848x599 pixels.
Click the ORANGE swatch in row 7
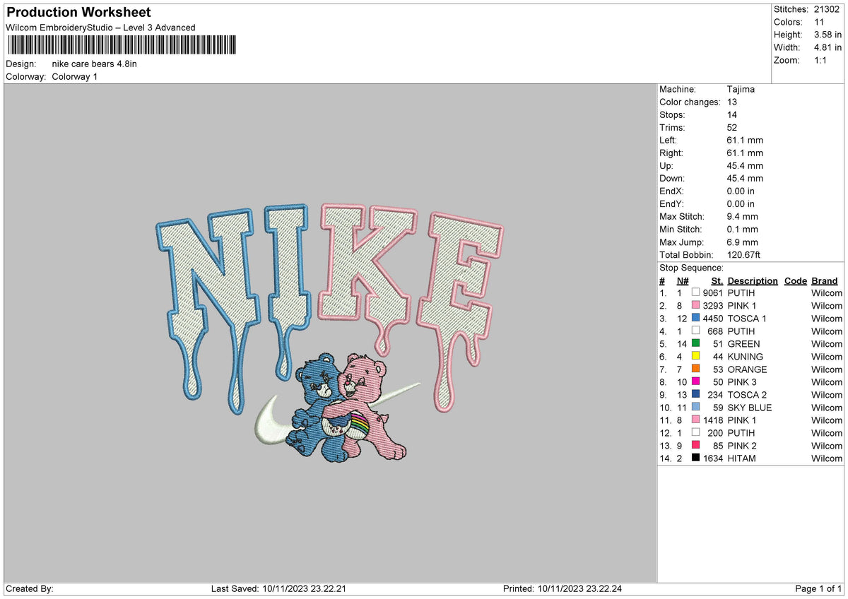(x=696, y=369)
